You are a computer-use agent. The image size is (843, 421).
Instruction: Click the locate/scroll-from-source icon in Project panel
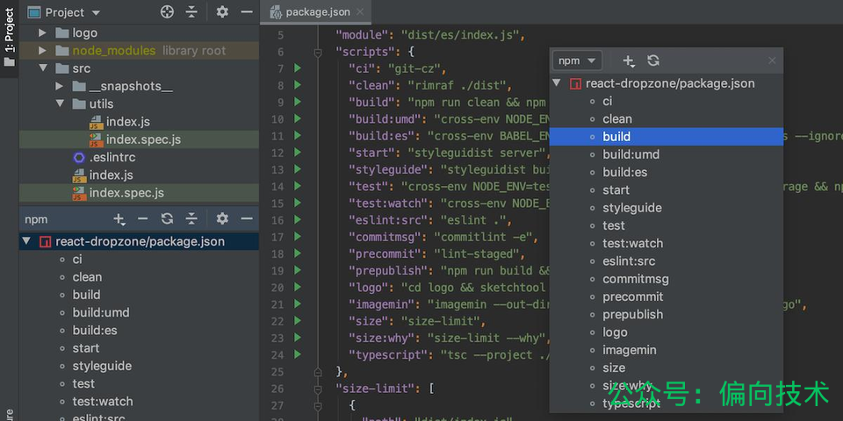pyautogui.click(x=167, y=11)
